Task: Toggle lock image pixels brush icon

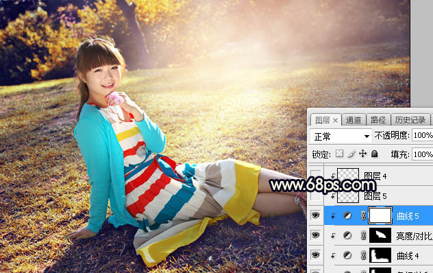Action: 351,154
